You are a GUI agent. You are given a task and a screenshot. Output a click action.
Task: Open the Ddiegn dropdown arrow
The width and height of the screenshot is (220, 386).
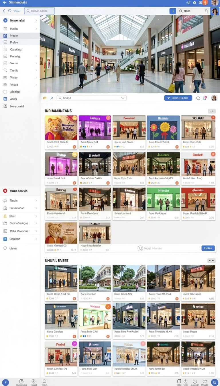[123, 98]
